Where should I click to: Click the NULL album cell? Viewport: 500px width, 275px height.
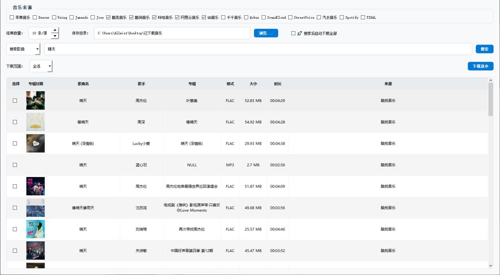click(192, 165)
